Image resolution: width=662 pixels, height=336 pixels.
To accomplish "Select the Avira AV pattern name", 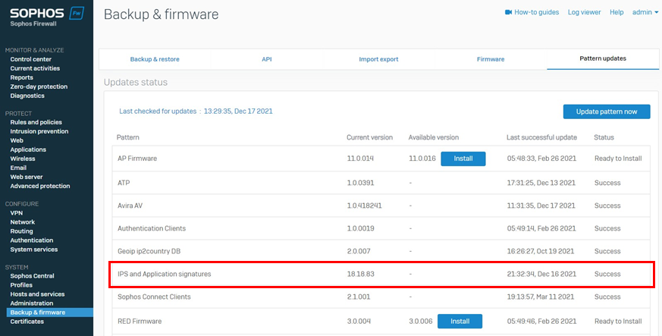I will pos(130,206).
